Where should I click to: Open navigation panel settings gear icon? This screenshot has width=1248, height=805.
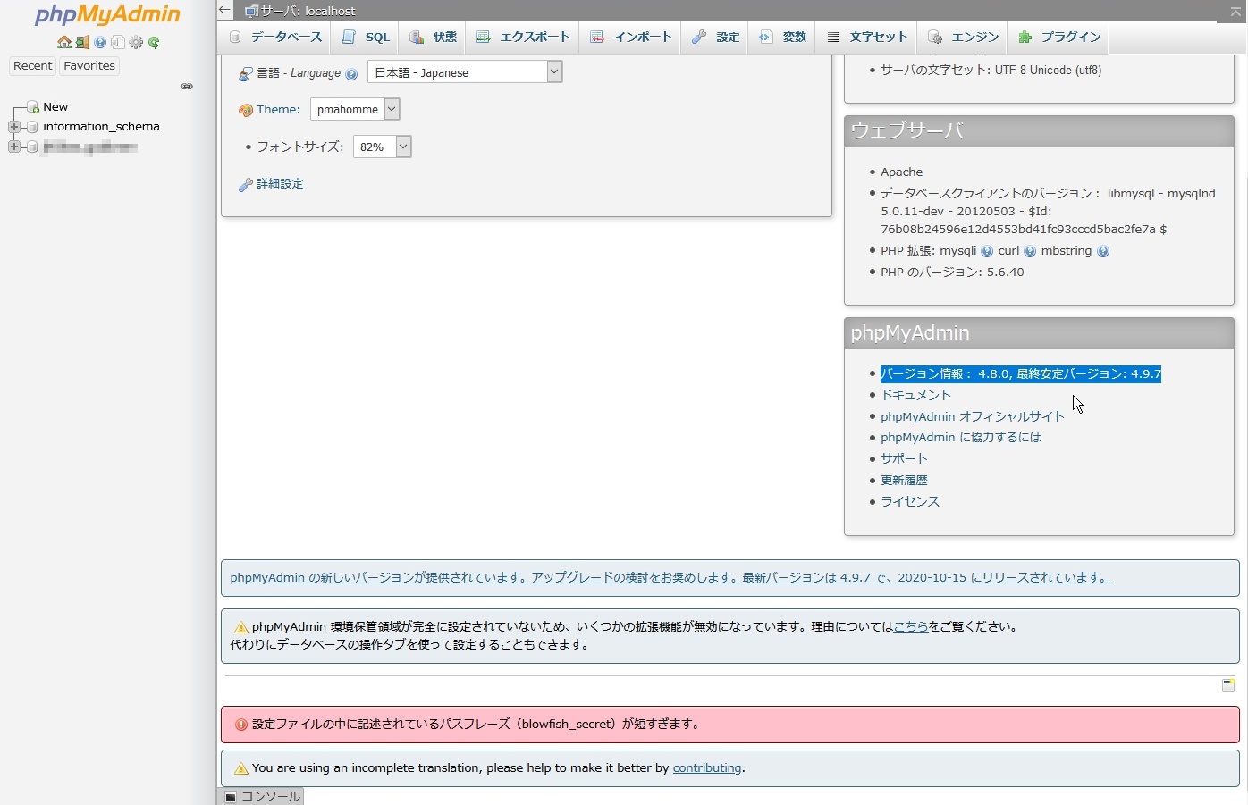(x=136, y=42)
